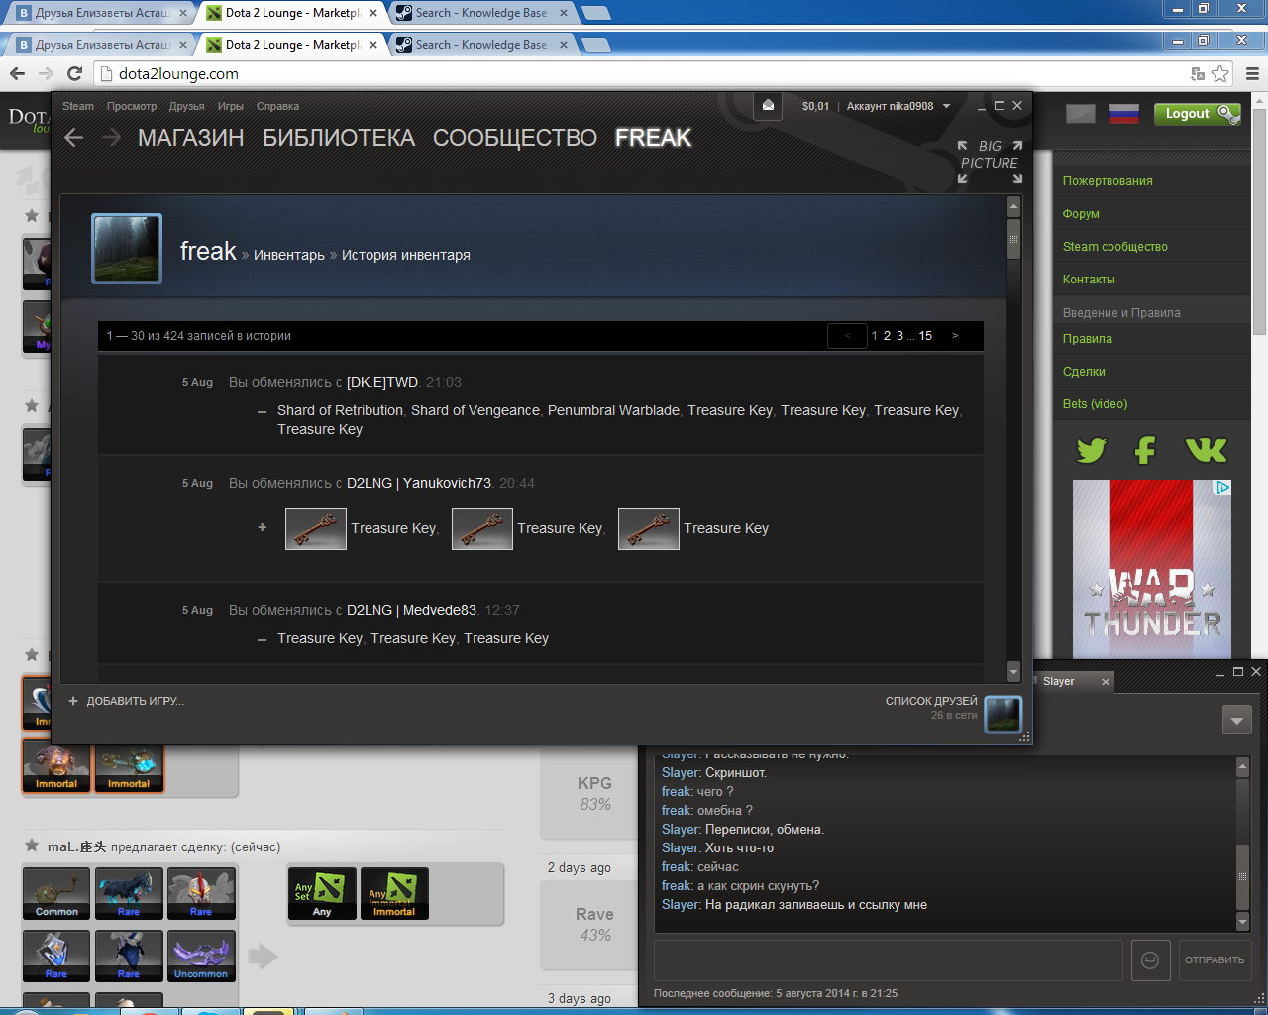The image size is (1268, 1015).
Task: Expand the account nika0908 dropdown
Action: [x=946, y=106]
